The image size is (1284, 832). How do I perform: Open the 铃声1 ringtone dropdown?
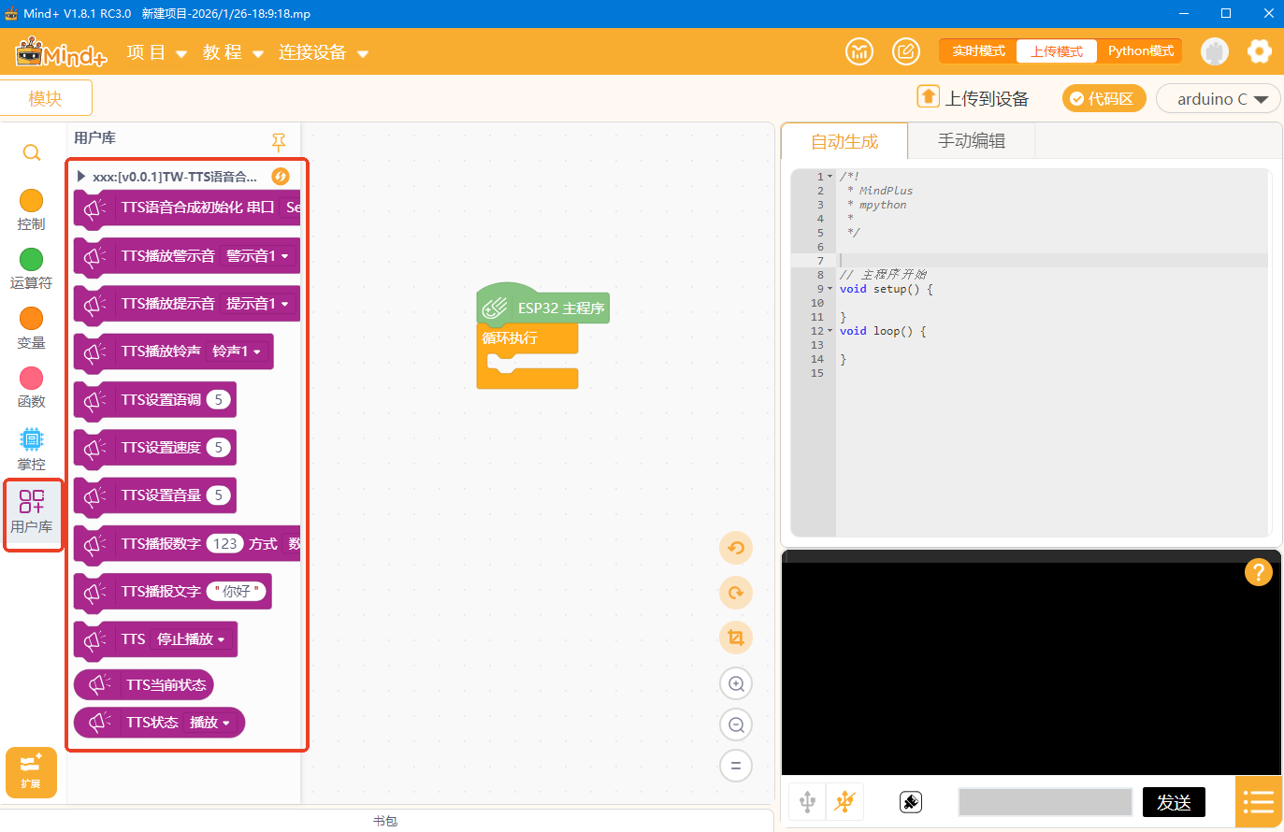pyautogui.click(x=238, y=351)
